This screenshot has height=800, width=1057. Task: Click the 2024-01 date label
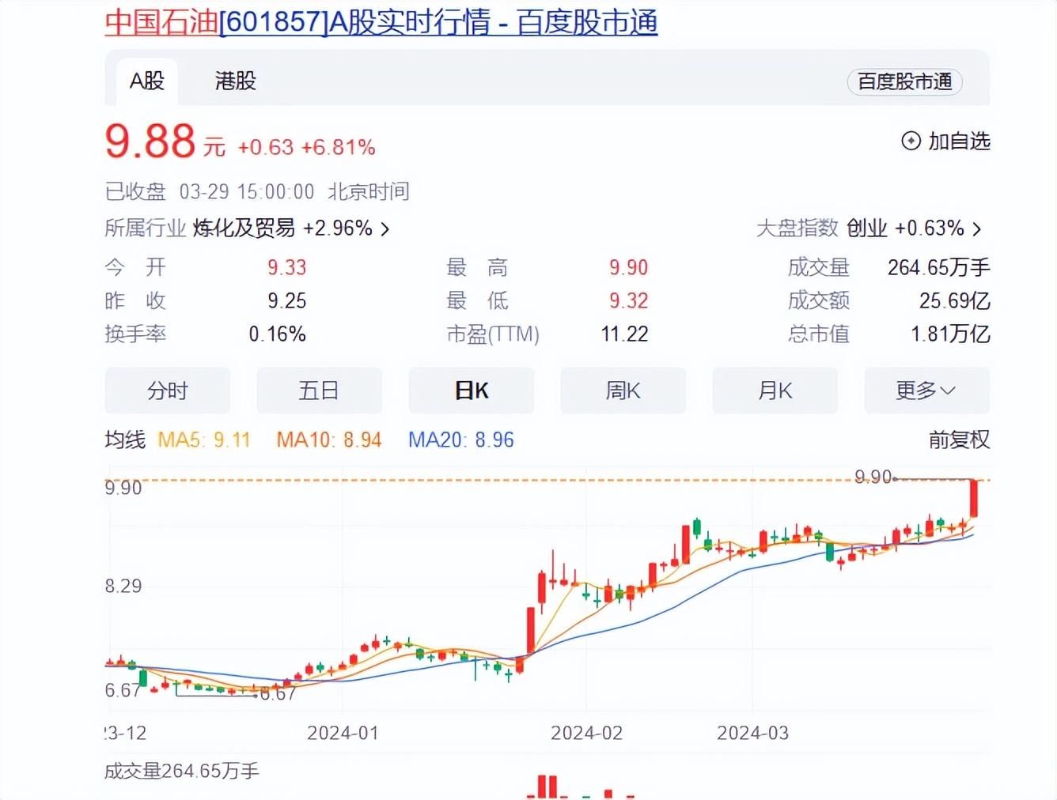pos(343,733)
